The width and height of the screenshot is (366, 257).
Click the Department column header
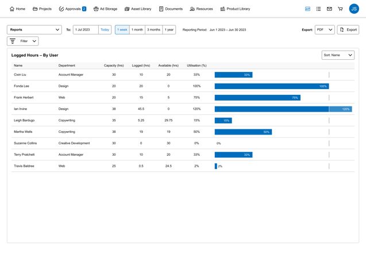(67, 66)
